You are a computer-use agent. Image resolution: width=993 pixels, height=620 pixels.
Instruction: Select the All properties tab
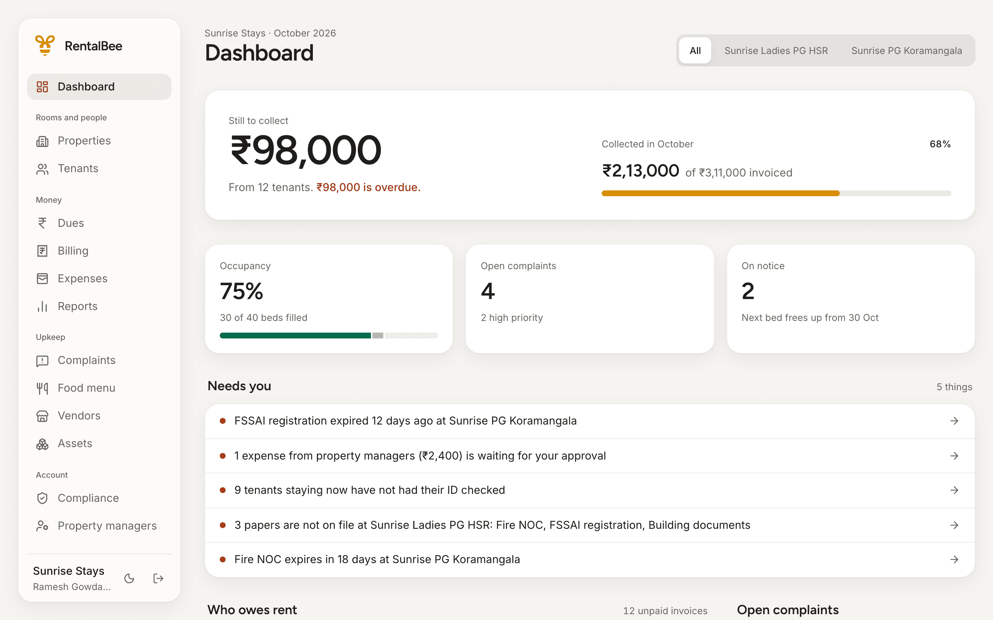click(695, 50)
